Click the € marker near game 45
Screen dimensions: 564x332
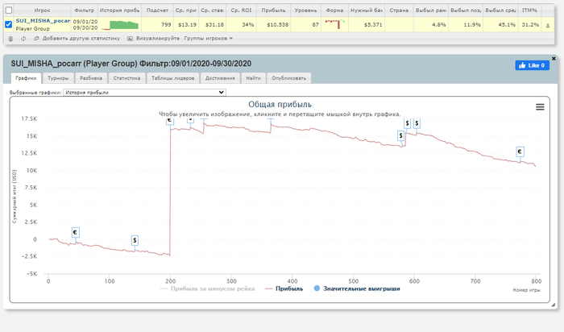tap(75, 232)
